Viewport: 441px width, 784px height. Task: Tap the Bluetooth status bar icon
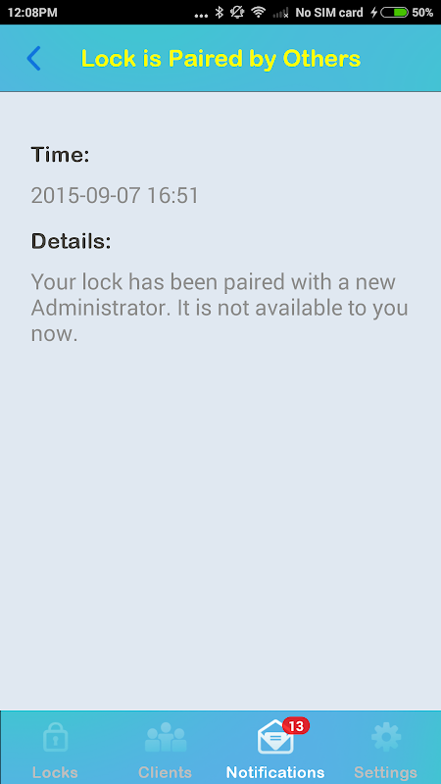[219, 13]
